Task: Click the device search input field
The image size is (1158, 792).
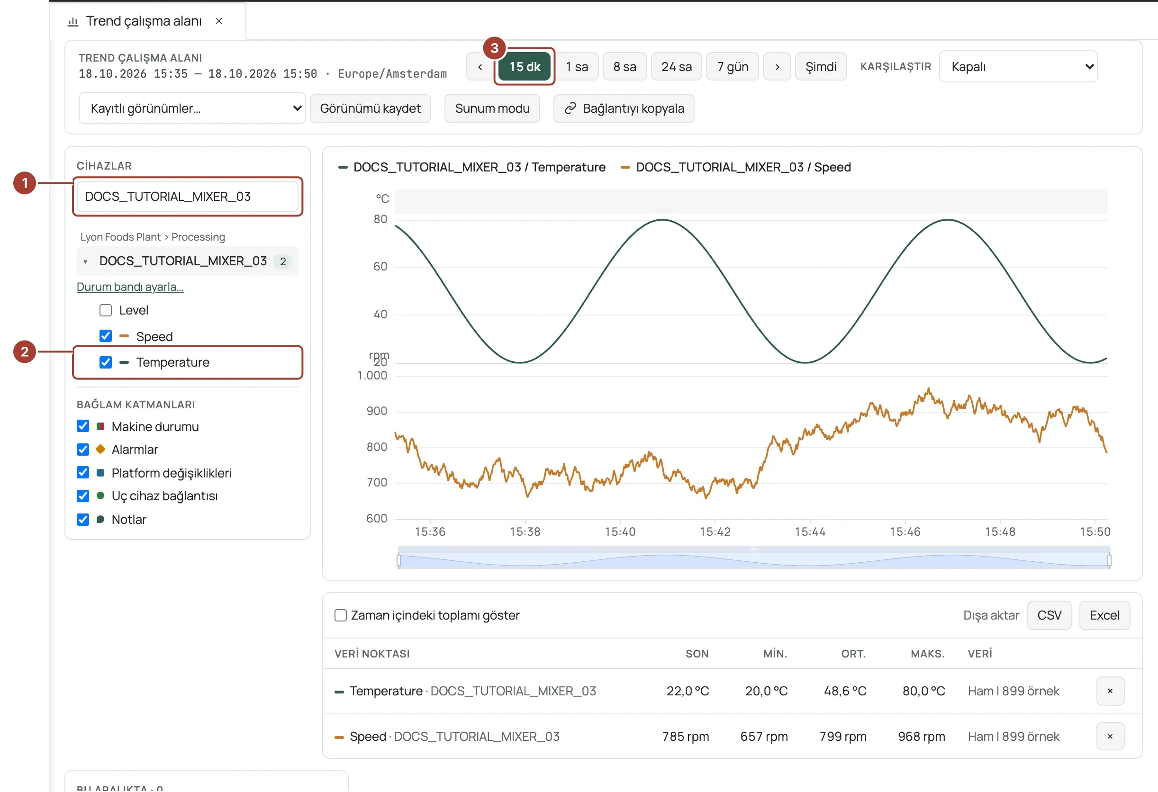Action: [x=188, y=197]
